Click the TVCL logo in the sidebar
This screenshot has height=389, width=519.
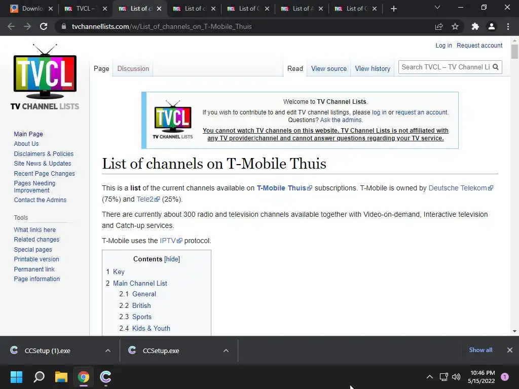click(45, 77)
